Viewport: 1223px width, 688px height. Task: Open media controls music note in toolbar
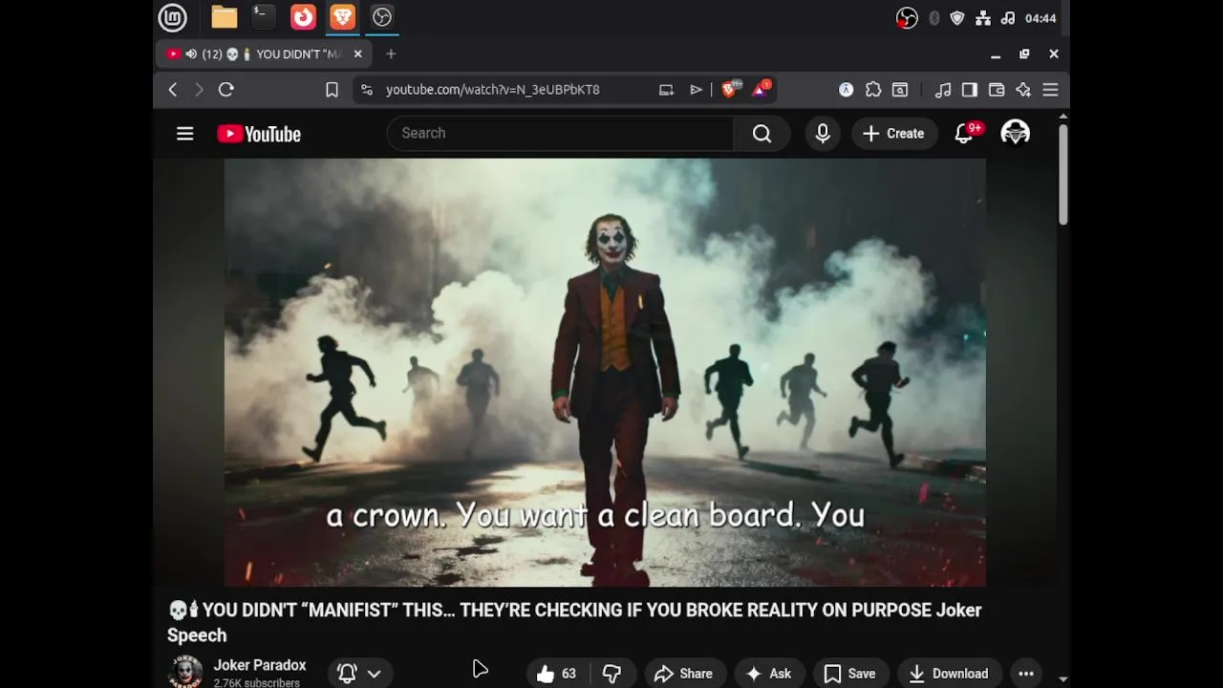(x=943, y=90)
